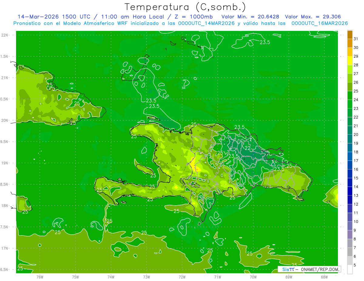Click the green legend swatch between 24 and 25
This screenshot has height=281, width=364.
[350, 95]
